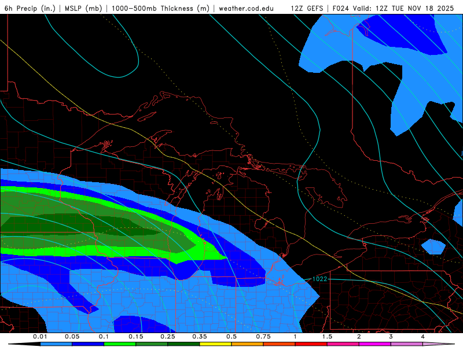Click the 0.25 legend value
Viewport: 463px width, 347px height.
[168, 337]
